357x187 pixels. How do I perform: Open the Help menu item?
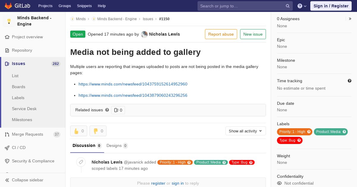pyautogui.click(x=102, y=6)
